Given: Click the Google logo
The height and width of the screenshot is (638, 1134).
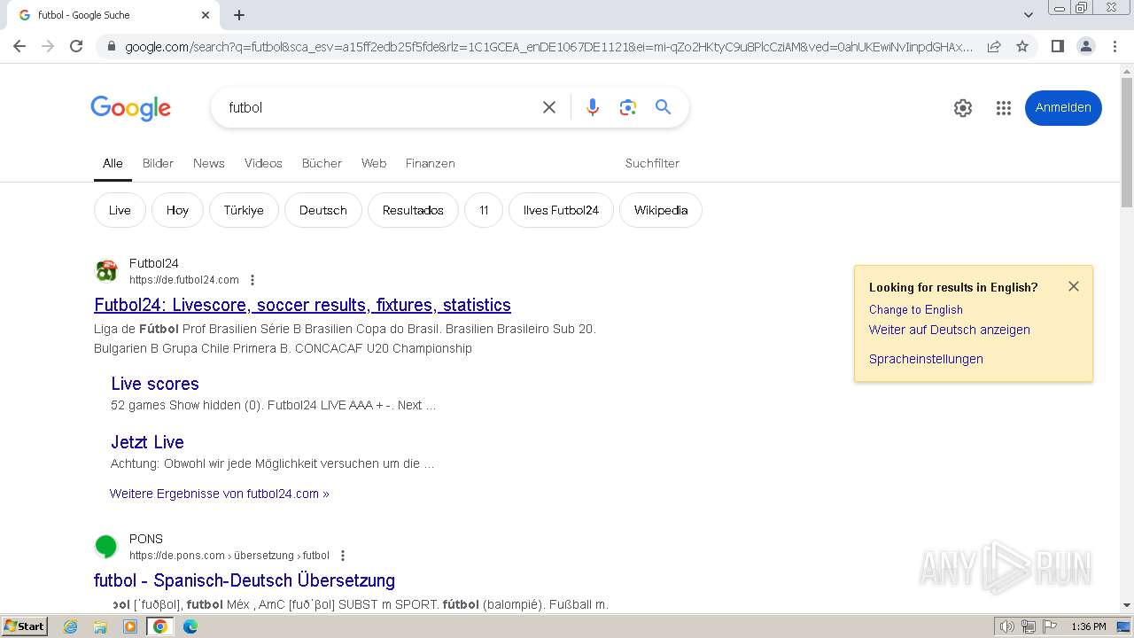Looking at the screenshot, I should click(130, 108).
